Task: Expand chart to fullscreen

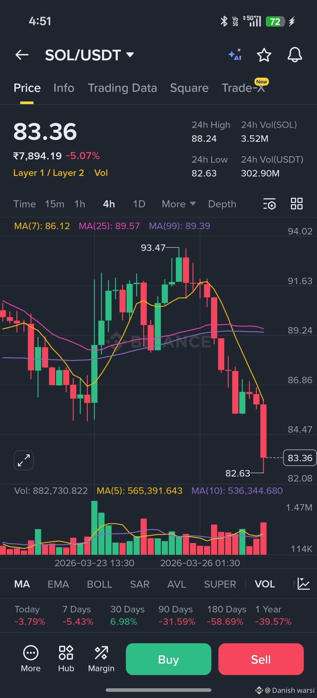Action: (24, 460)
